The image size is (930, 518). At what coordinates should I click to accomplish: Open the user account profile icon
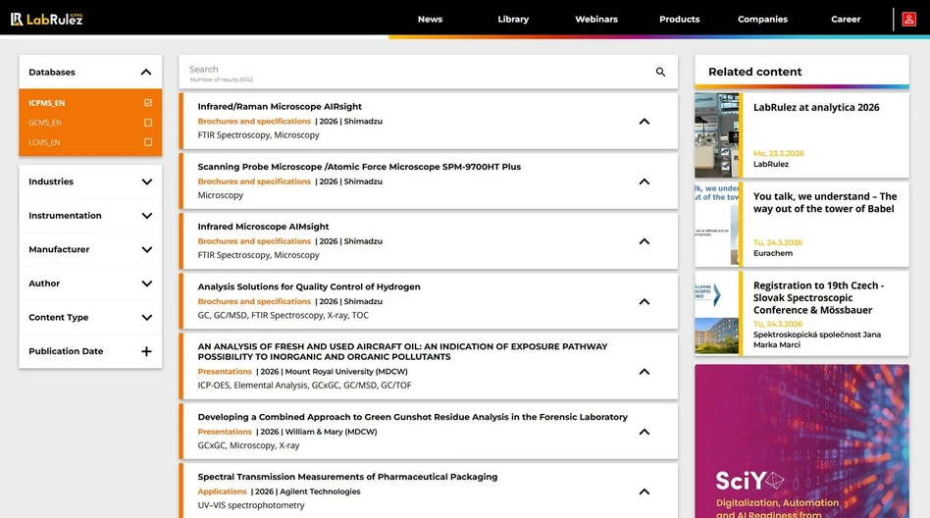[909, 19]
